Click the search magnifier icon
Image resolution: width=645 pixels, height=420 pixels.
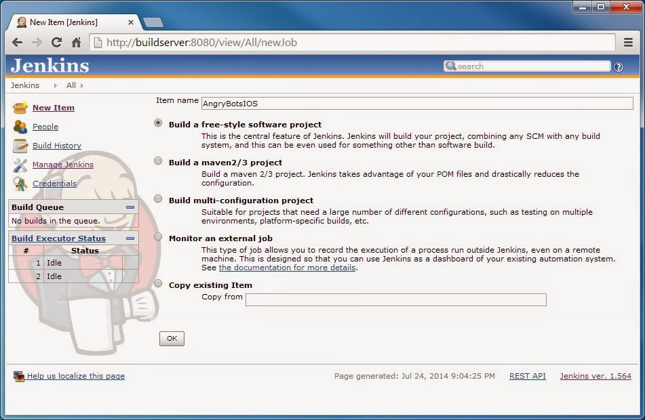(451, 66)
